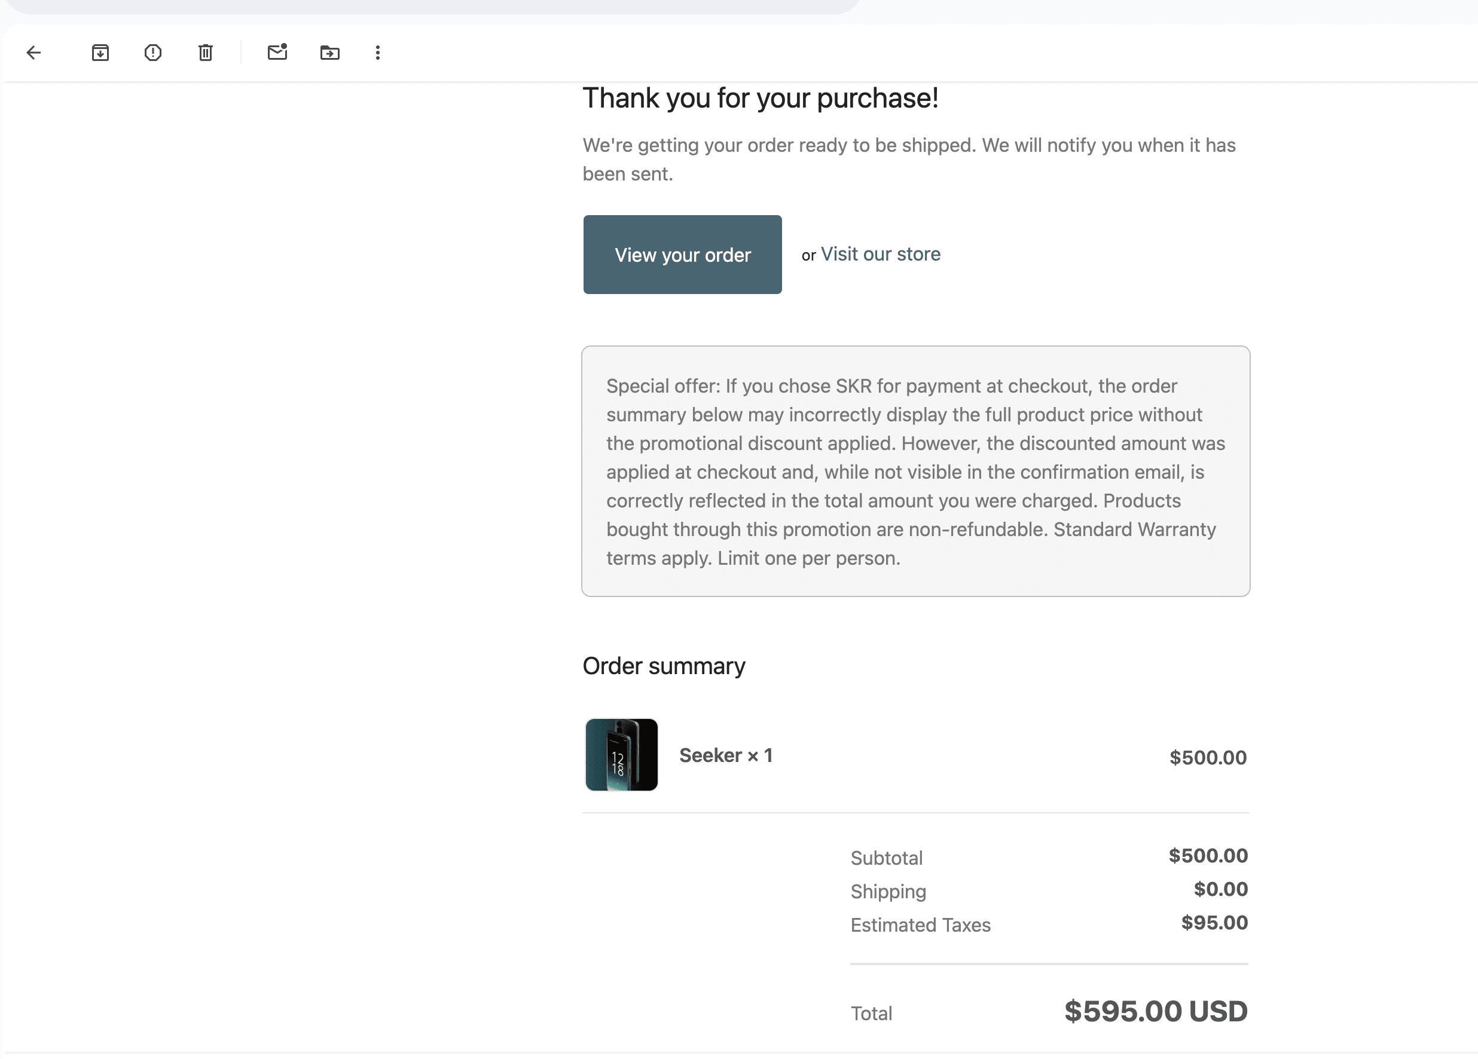1478x1059 pixels.
Task: Delete this email with the trash icon
Action: [205, 53]
